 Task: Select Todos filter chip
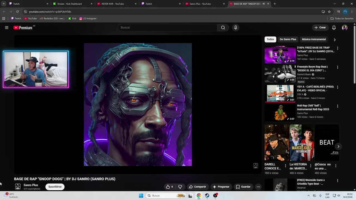pos(270,39)
